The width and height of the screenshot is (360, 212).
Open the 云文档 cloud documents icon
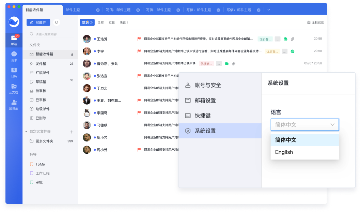tap(14, 88)
